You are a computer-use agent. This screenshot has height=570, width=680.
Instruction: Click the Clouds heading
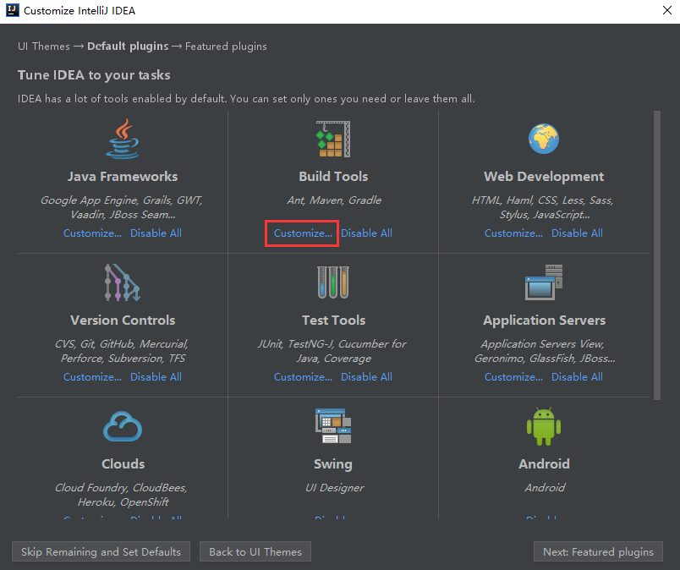pyautogui.click(x=123, y=463)
